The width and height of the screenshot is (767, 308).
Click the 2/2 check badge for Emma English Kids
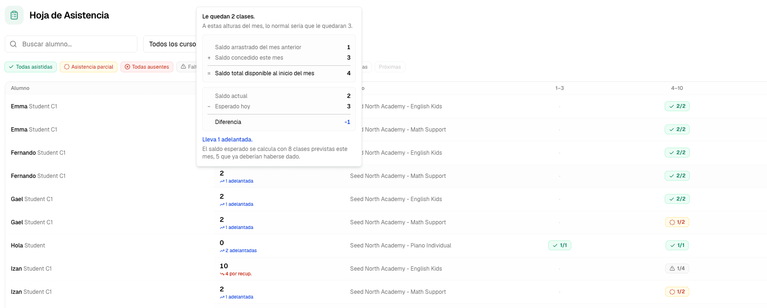[x=677, y=106]
